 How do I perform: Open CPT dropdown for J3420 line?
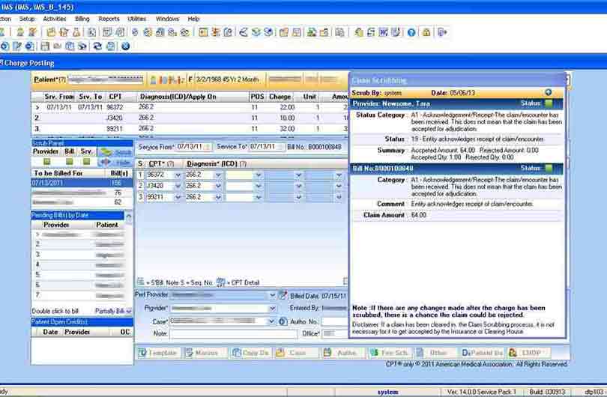(x=178, y=186)
